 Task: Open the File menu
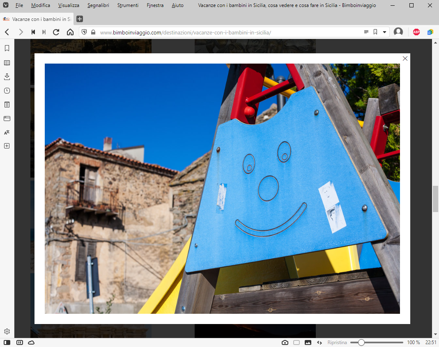[x=19, y=5]
